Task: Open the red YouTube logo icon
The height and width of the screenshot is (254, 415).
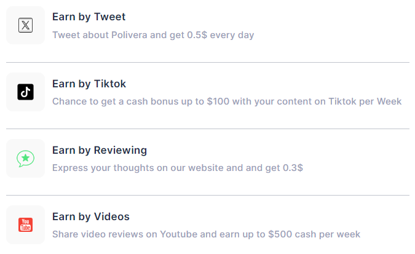Action: pyautogui.click(x=25, y=224)
